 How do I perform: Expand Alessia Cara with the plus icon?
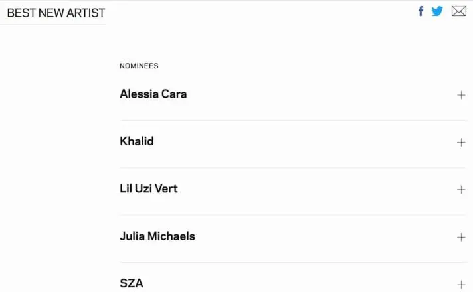[x=461, y=95]
